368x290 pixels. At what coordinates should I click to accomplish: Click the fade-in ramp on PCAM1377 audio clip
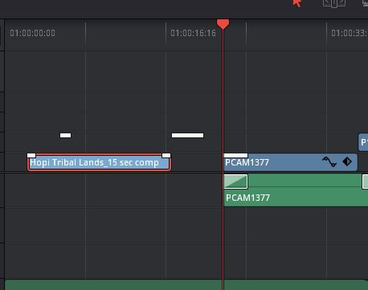[x=235, y=182]
